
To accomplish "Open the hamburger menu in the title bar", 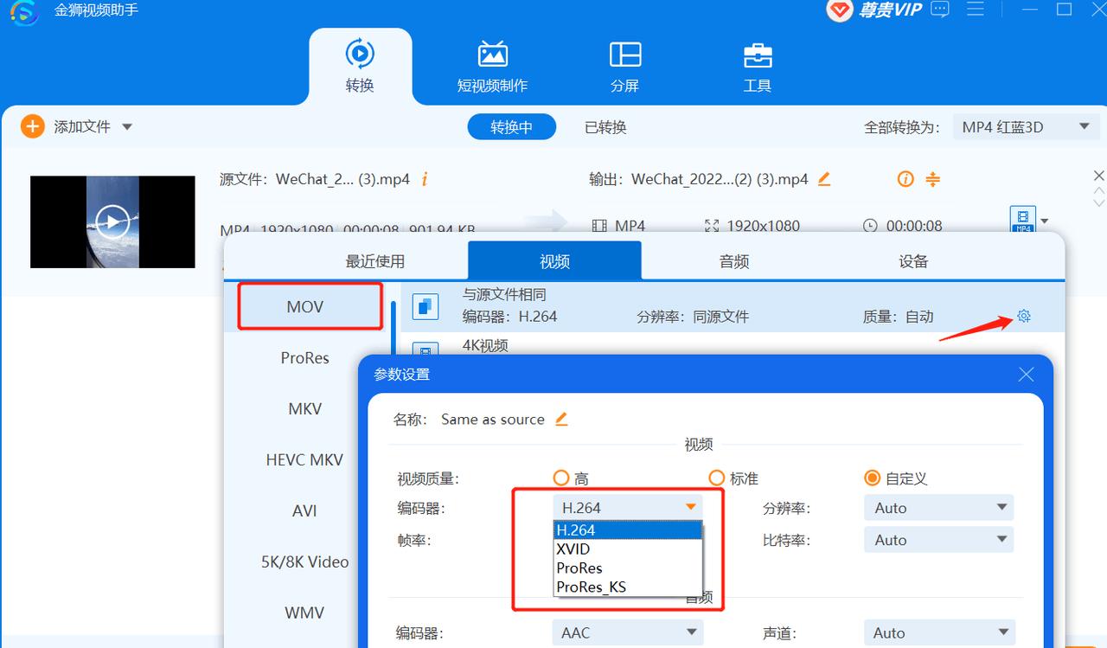I will coord(976,10).
